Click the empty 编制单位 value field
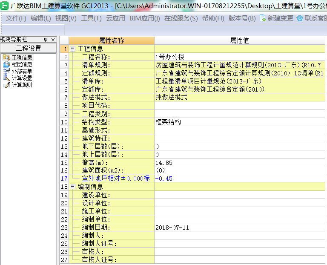The width and height of the screenshot is (327, 265). point(240,219)
